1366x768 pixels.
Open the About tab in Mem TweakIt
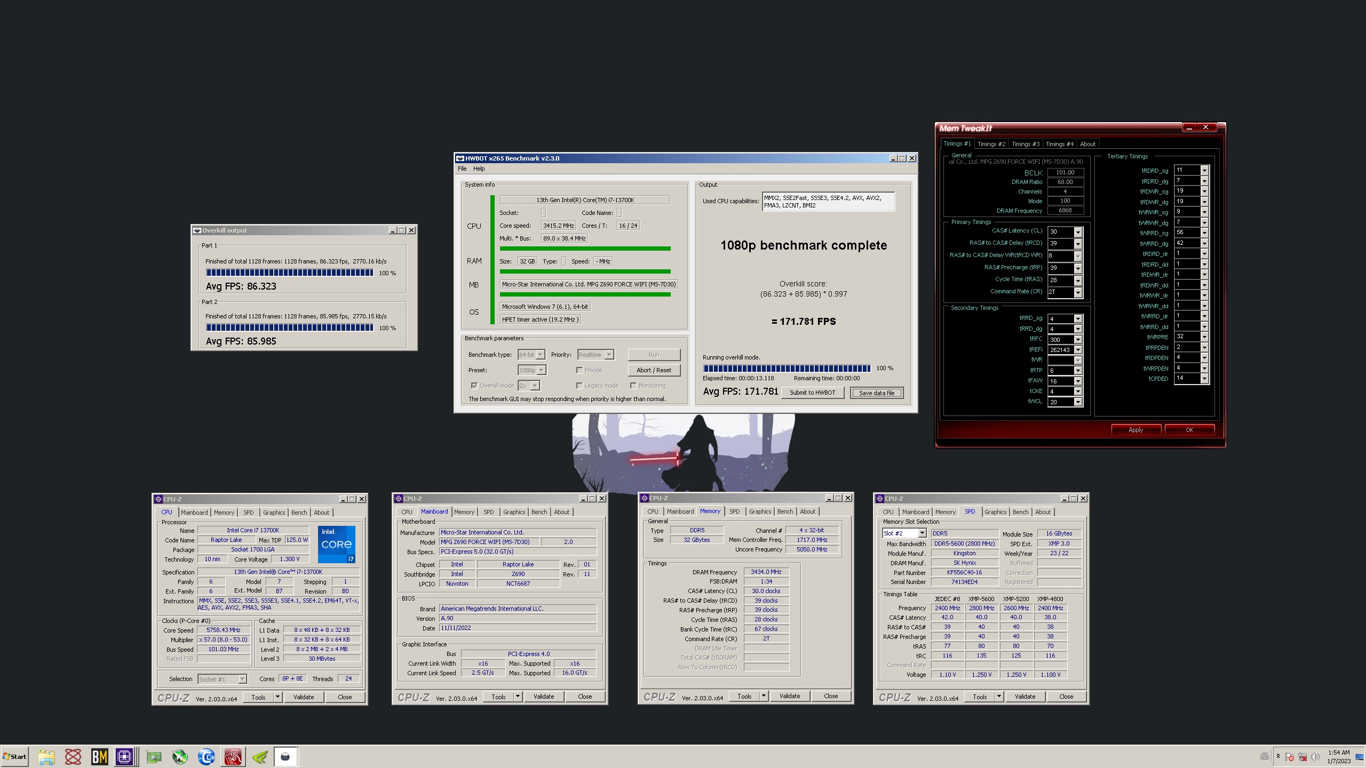tap(1087, 144)
